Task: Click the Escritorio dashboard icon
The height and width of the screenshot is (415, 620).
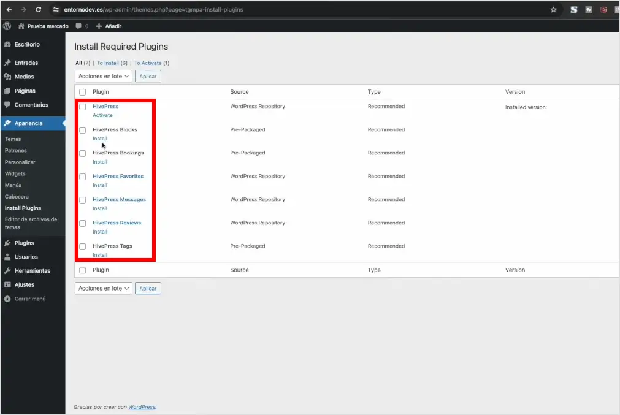Action: pyautogui.click(x=7, y=44)
